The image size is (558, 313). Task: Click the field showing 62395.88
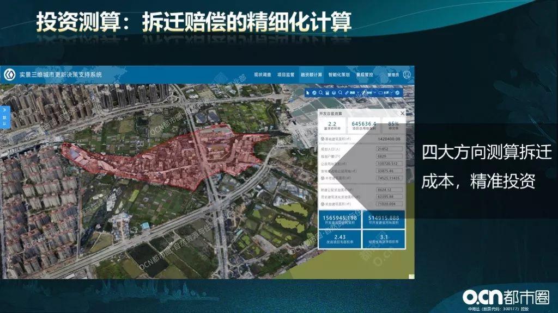pyautogui.click(x=390, y=197)
